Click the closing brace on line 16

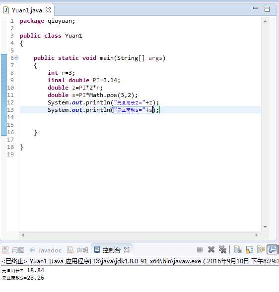[x=35, y=133]
